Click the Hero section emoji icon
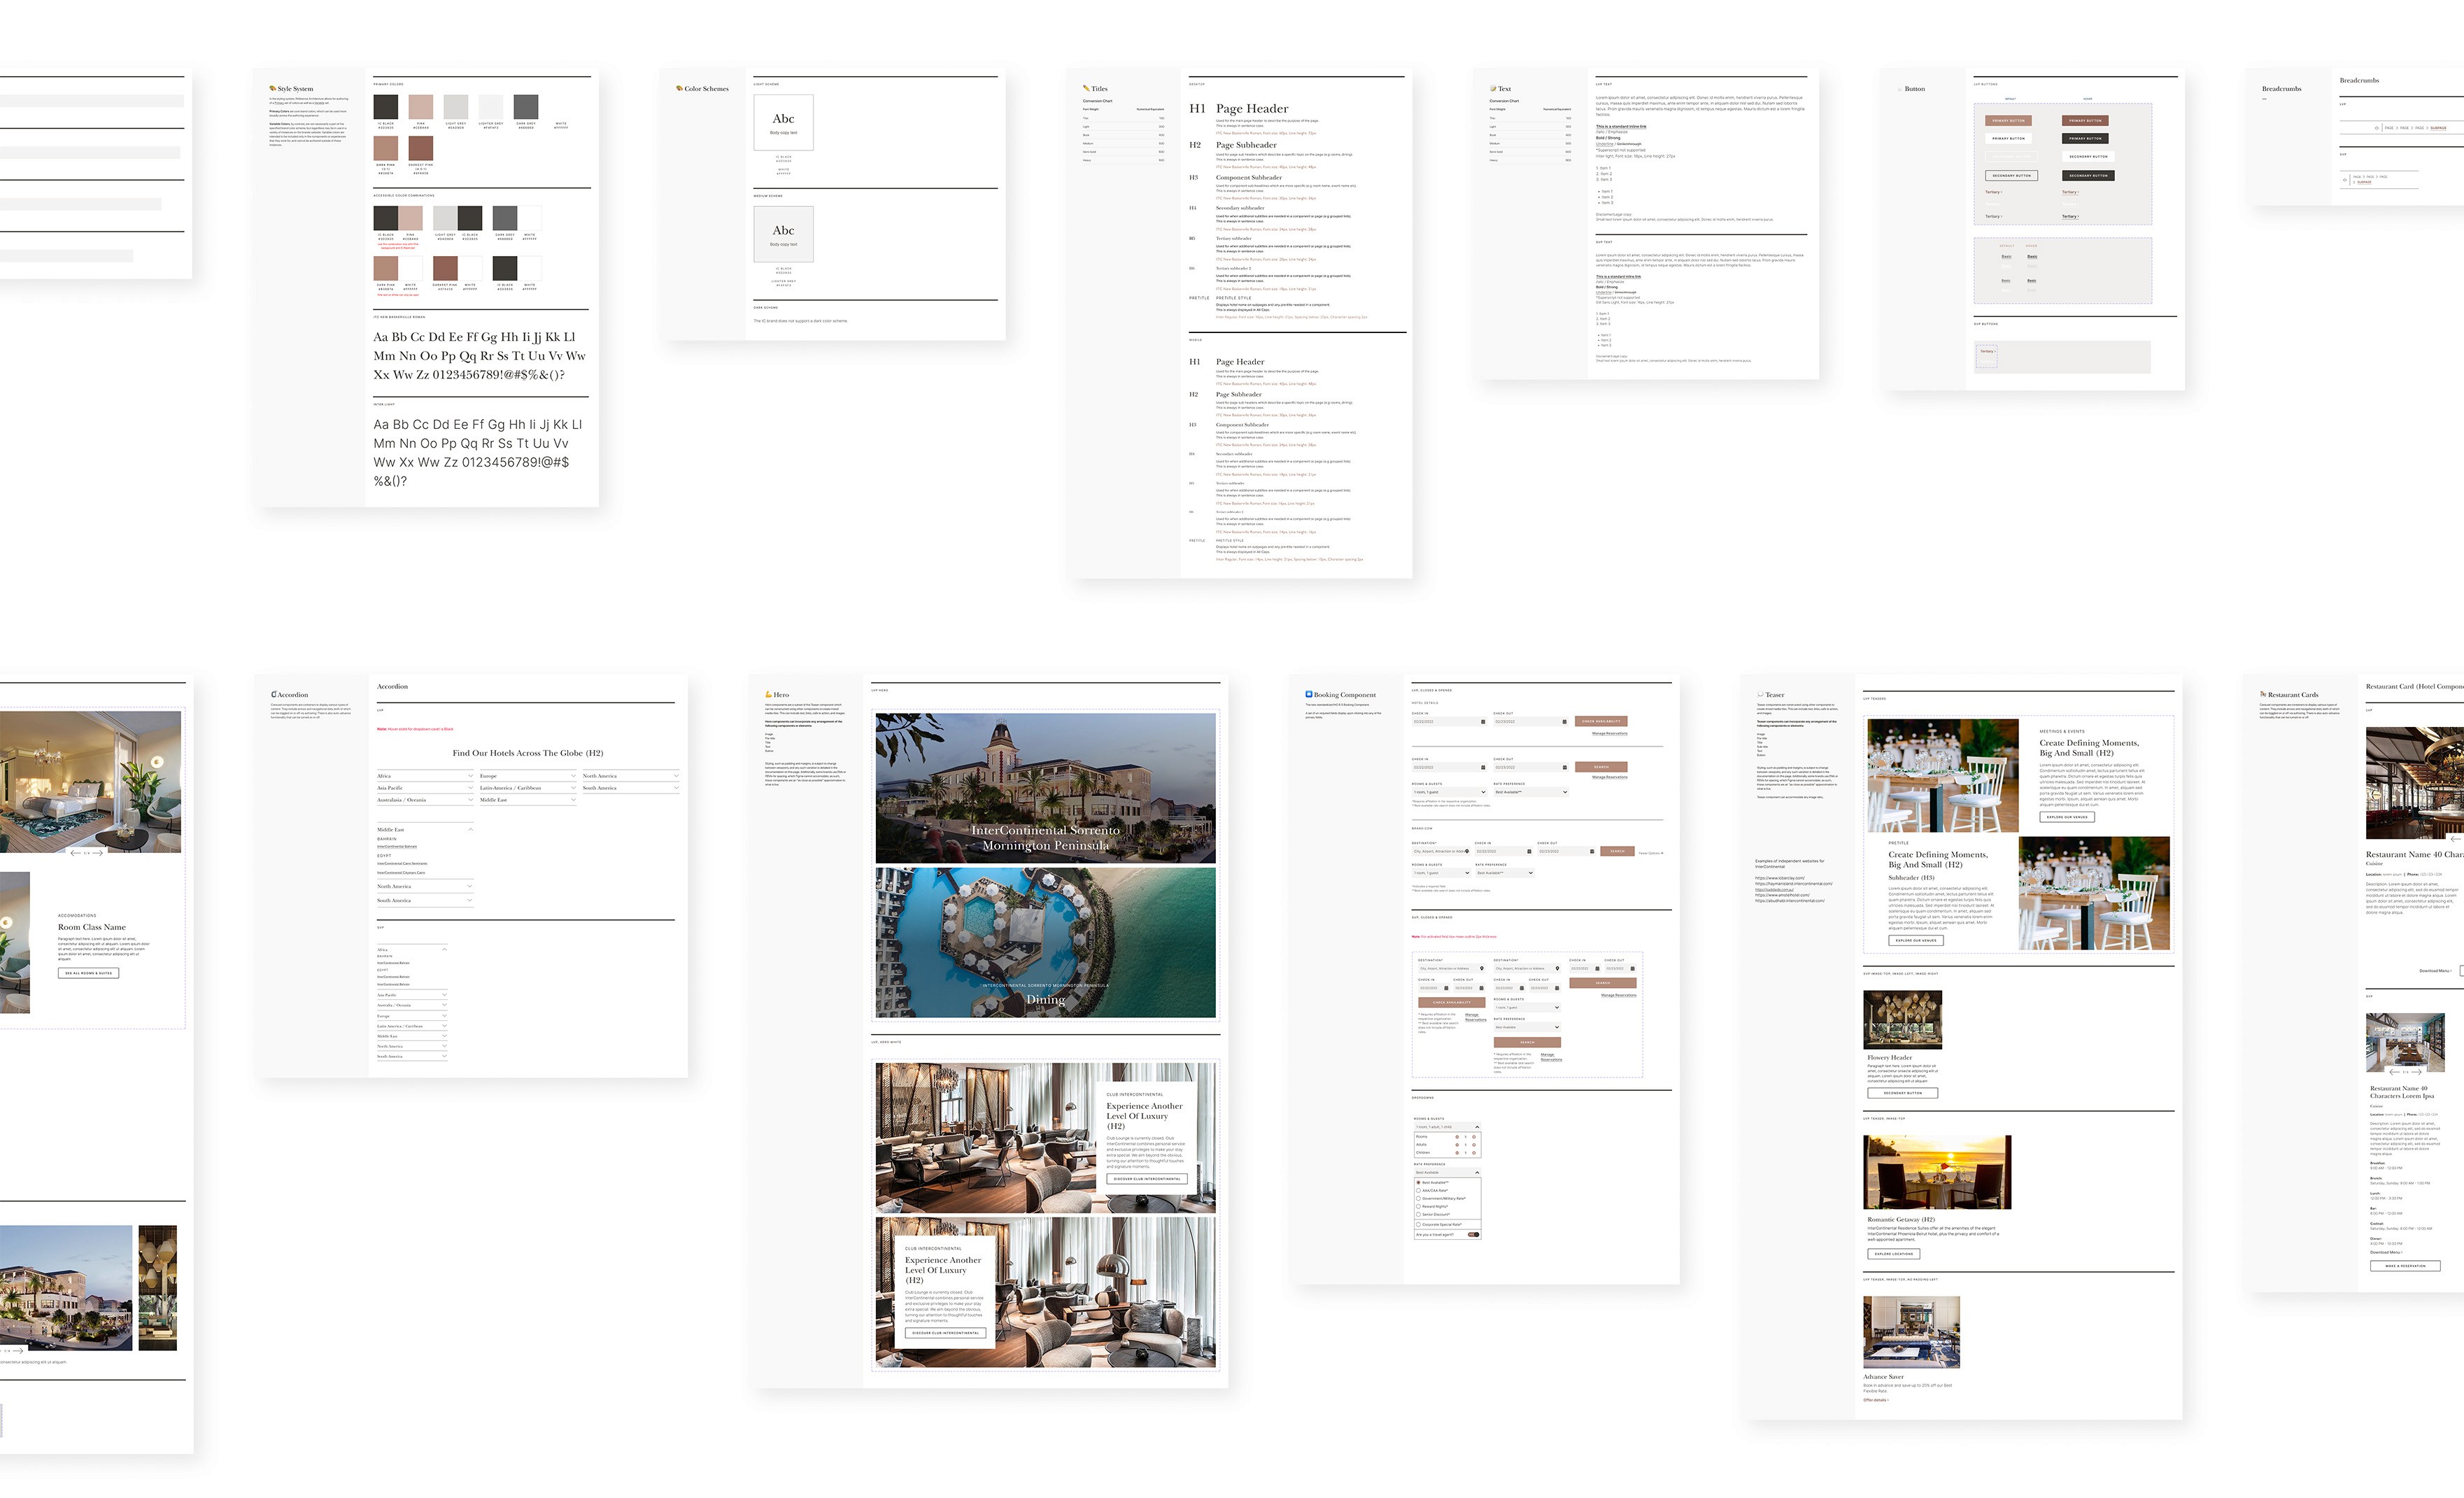The height and width of the screenshot is (1498, 2464). click(x=769, y=694)
